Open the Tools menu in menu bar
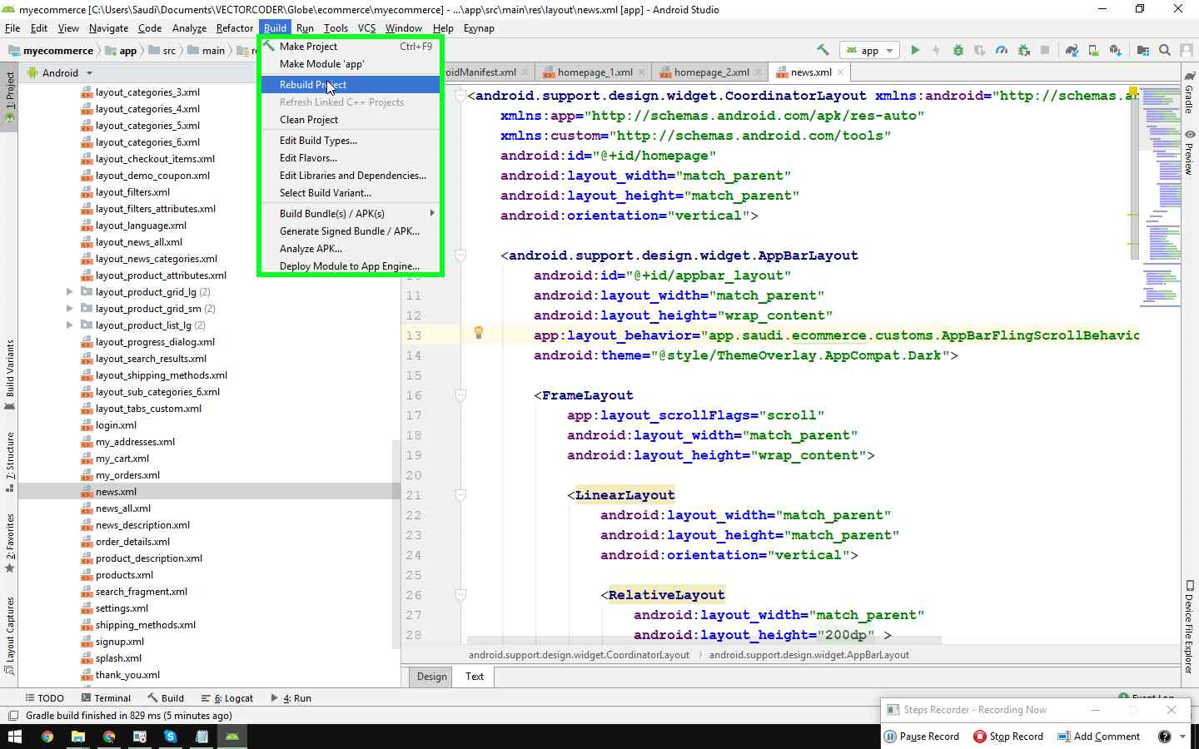The height and width of the screenshot is (749, 1199). click(336, 28)
